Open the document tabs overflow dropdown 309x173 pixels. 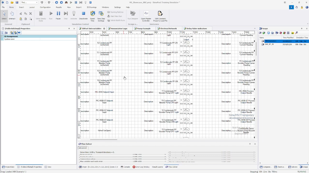[255, 29]
